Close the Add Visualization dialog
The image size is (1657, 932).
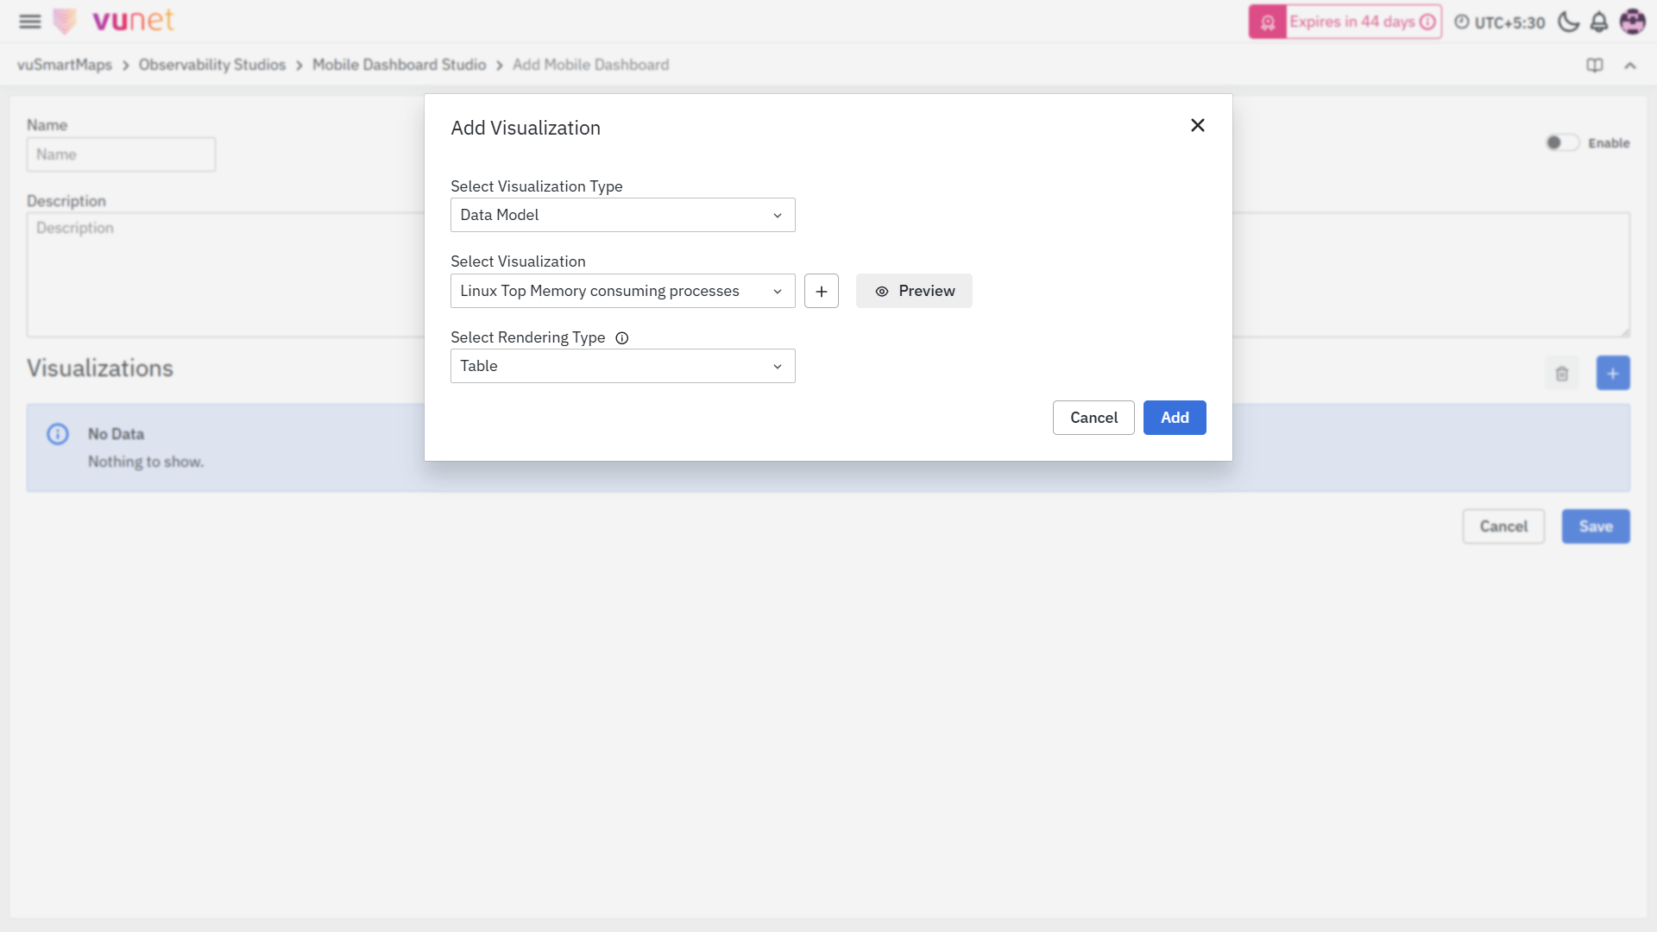tap(1197, 126)
